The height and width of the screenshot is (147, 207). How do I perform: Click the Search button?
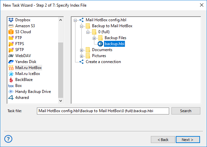186,111
